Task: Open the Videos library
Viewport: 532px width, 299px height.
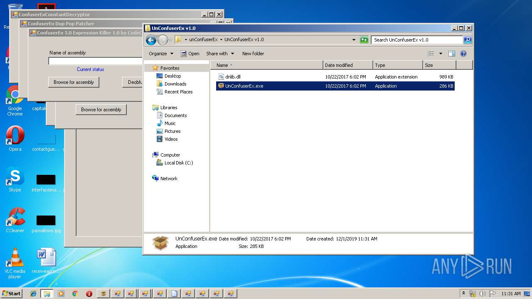Action: (171, 139)
